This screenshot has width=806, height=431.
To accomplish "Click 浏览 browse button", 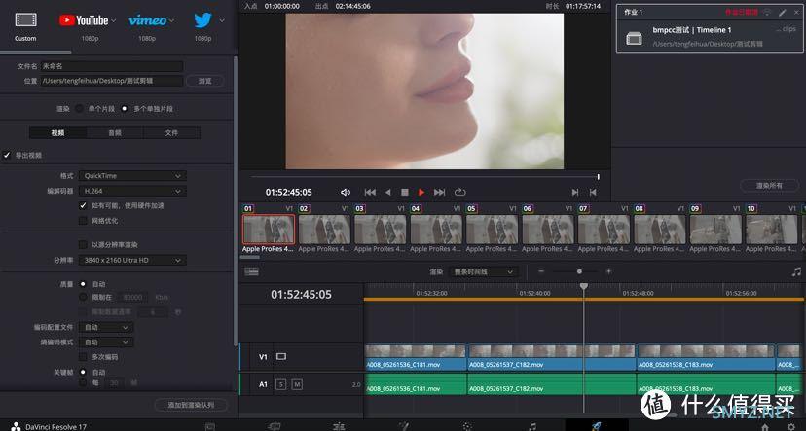I will pos(204,81).
